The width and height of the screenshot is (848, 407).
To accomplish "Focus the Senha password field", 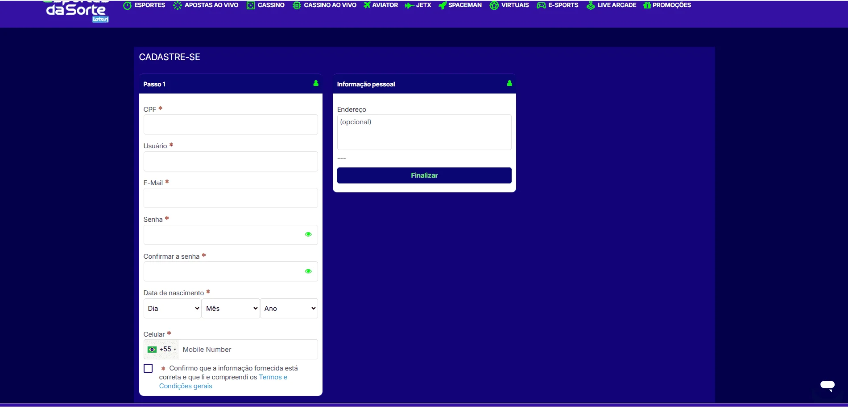I will click(231, 235).
